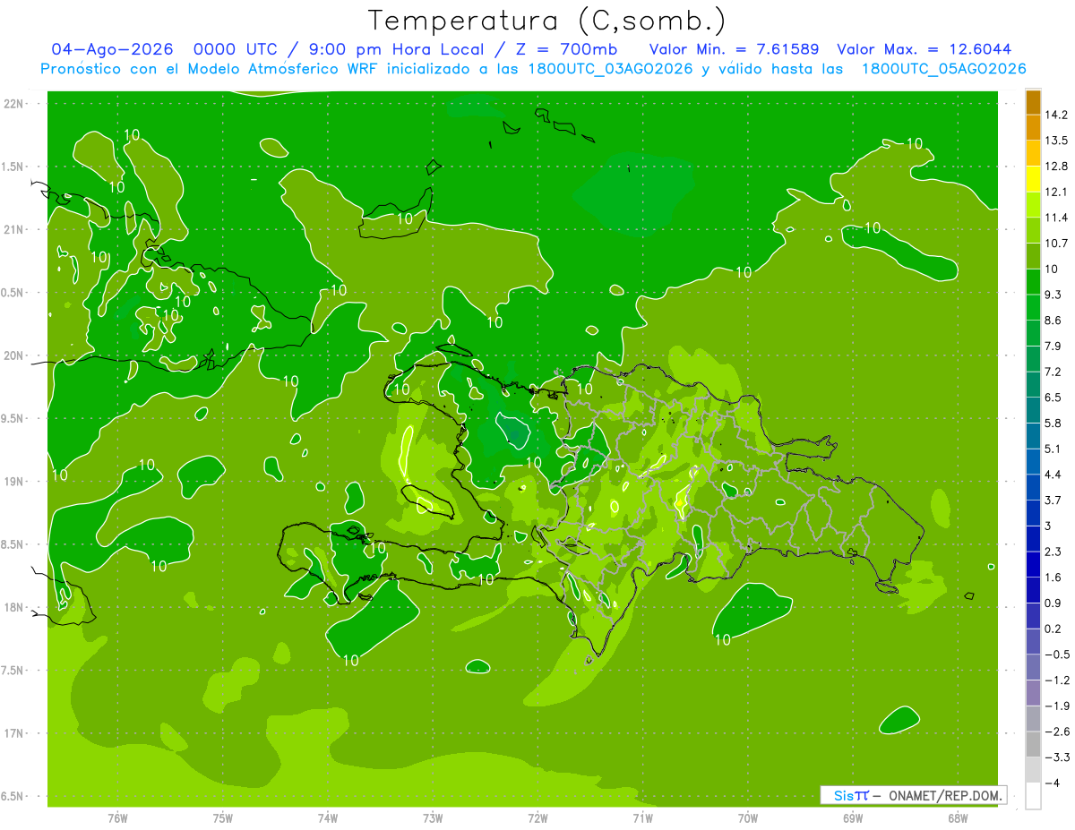Click the 13.5 colorbar label
Image resolution: width=1075 pixels, height=830 pixels.
click(1056, 141)
